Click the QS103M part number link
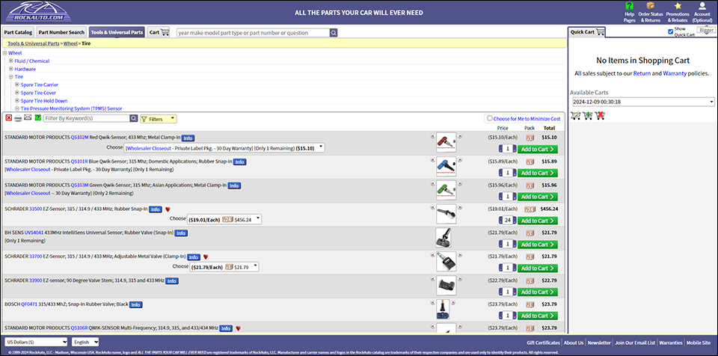 tap(80, 185)
